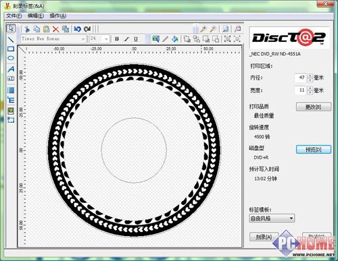Click the track list (blue lines) tool
The image size is (338, 261).
[x=11, y=90]
